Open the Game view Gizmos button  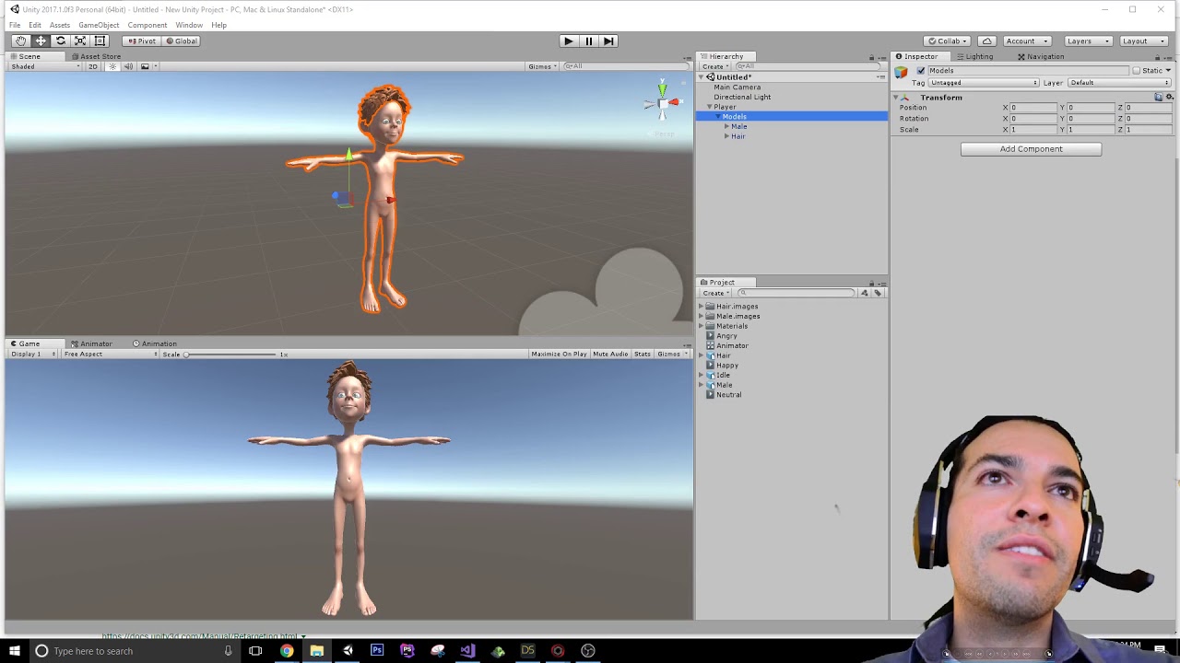click(672, 354)
